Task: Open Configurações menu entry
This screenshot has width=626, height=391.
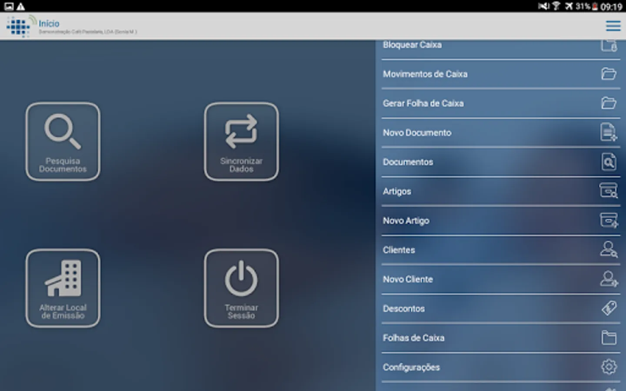Action: tap(500, 367)
